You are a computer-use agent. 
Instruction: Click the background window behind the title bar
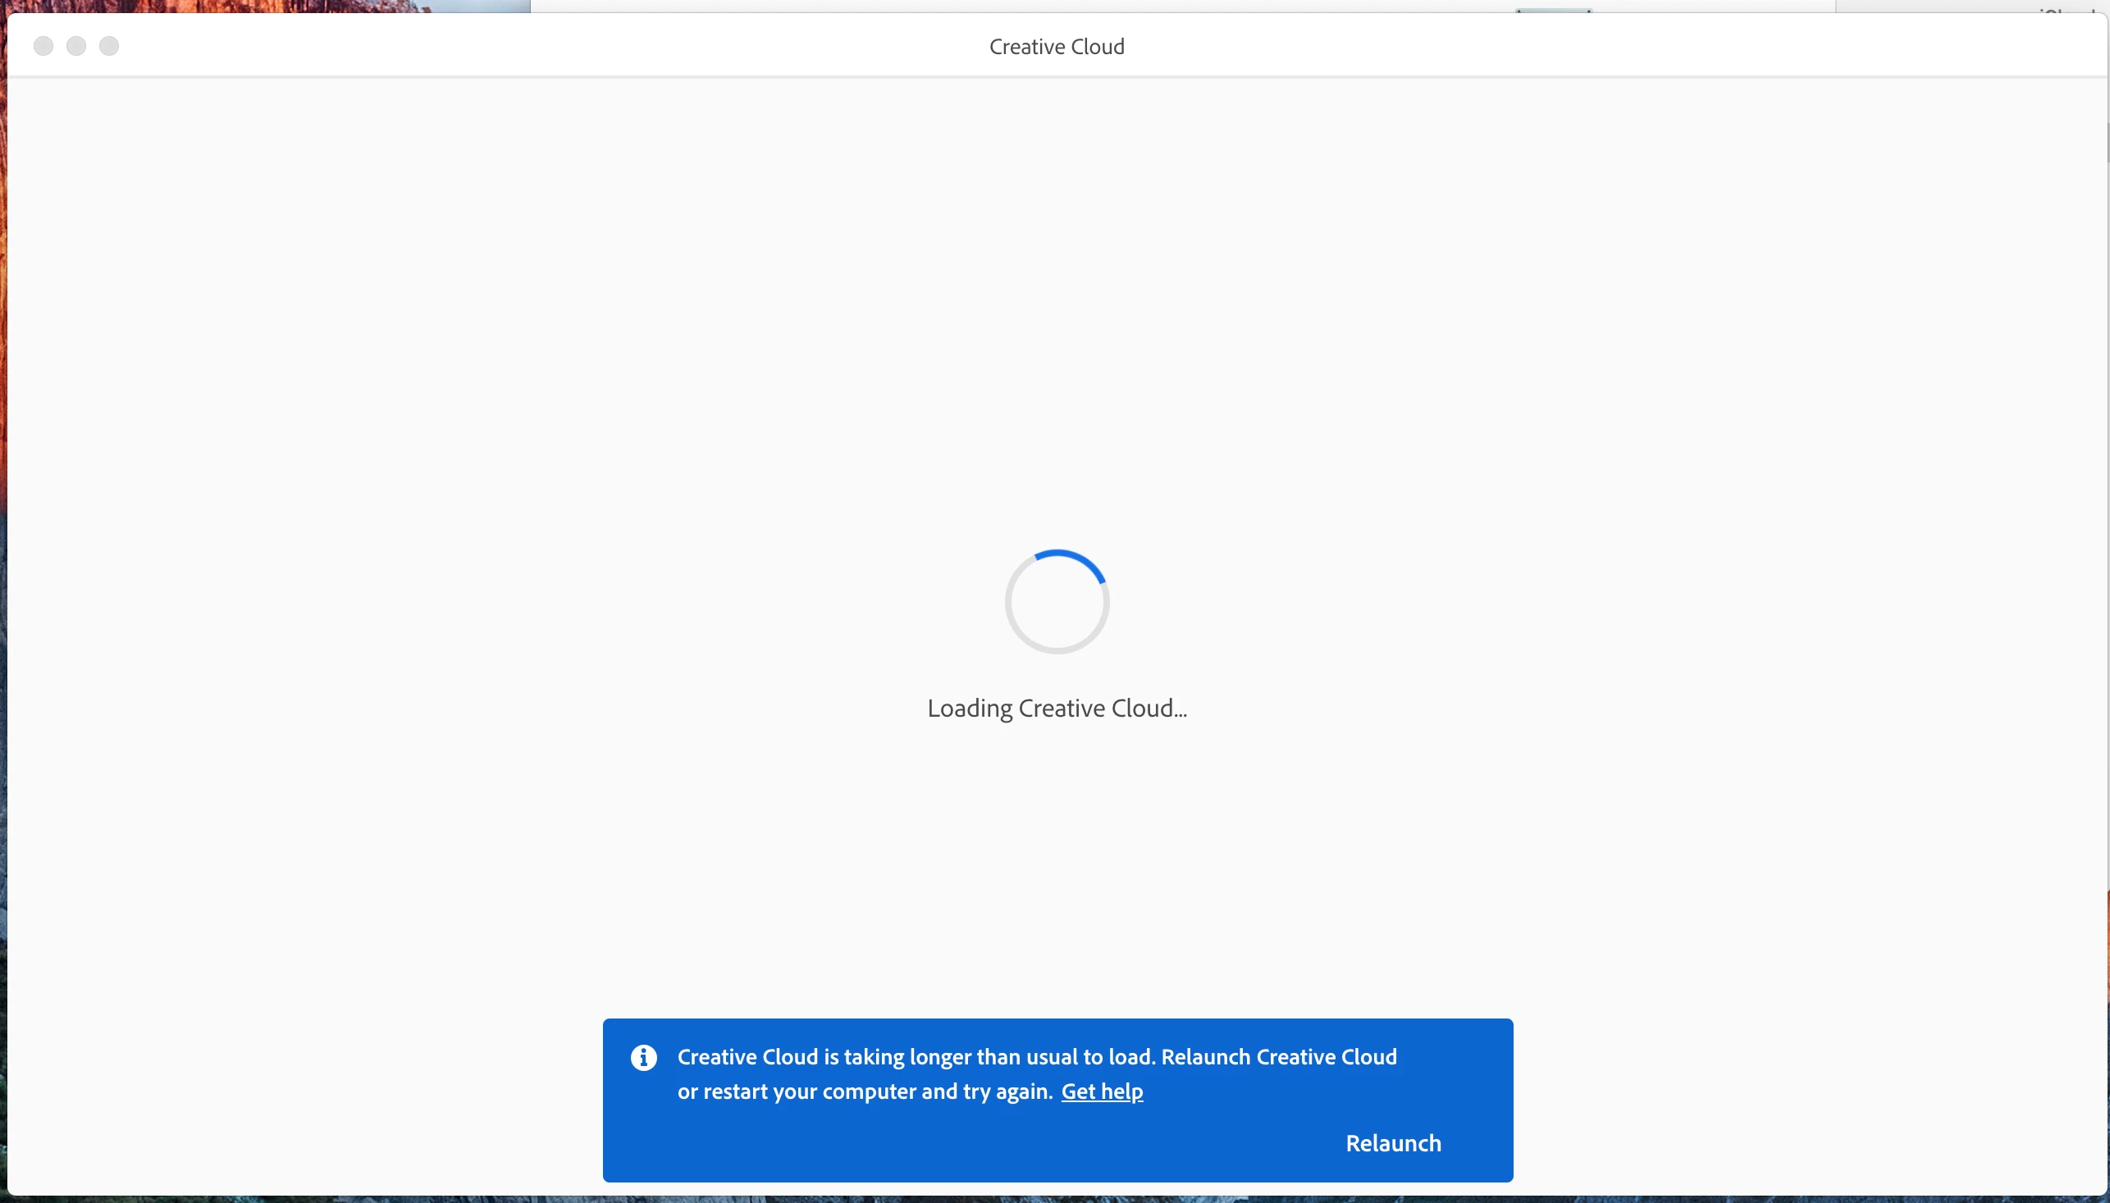point(992,5)
